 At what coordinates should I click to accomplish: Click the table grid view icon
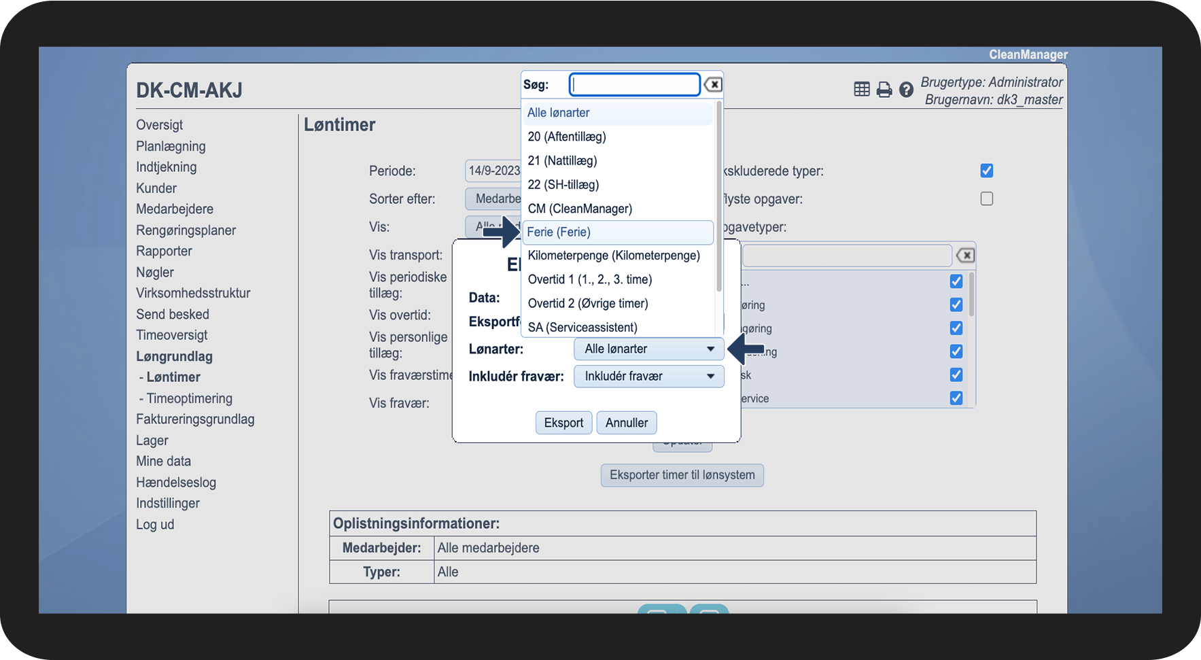pos(862,89)
